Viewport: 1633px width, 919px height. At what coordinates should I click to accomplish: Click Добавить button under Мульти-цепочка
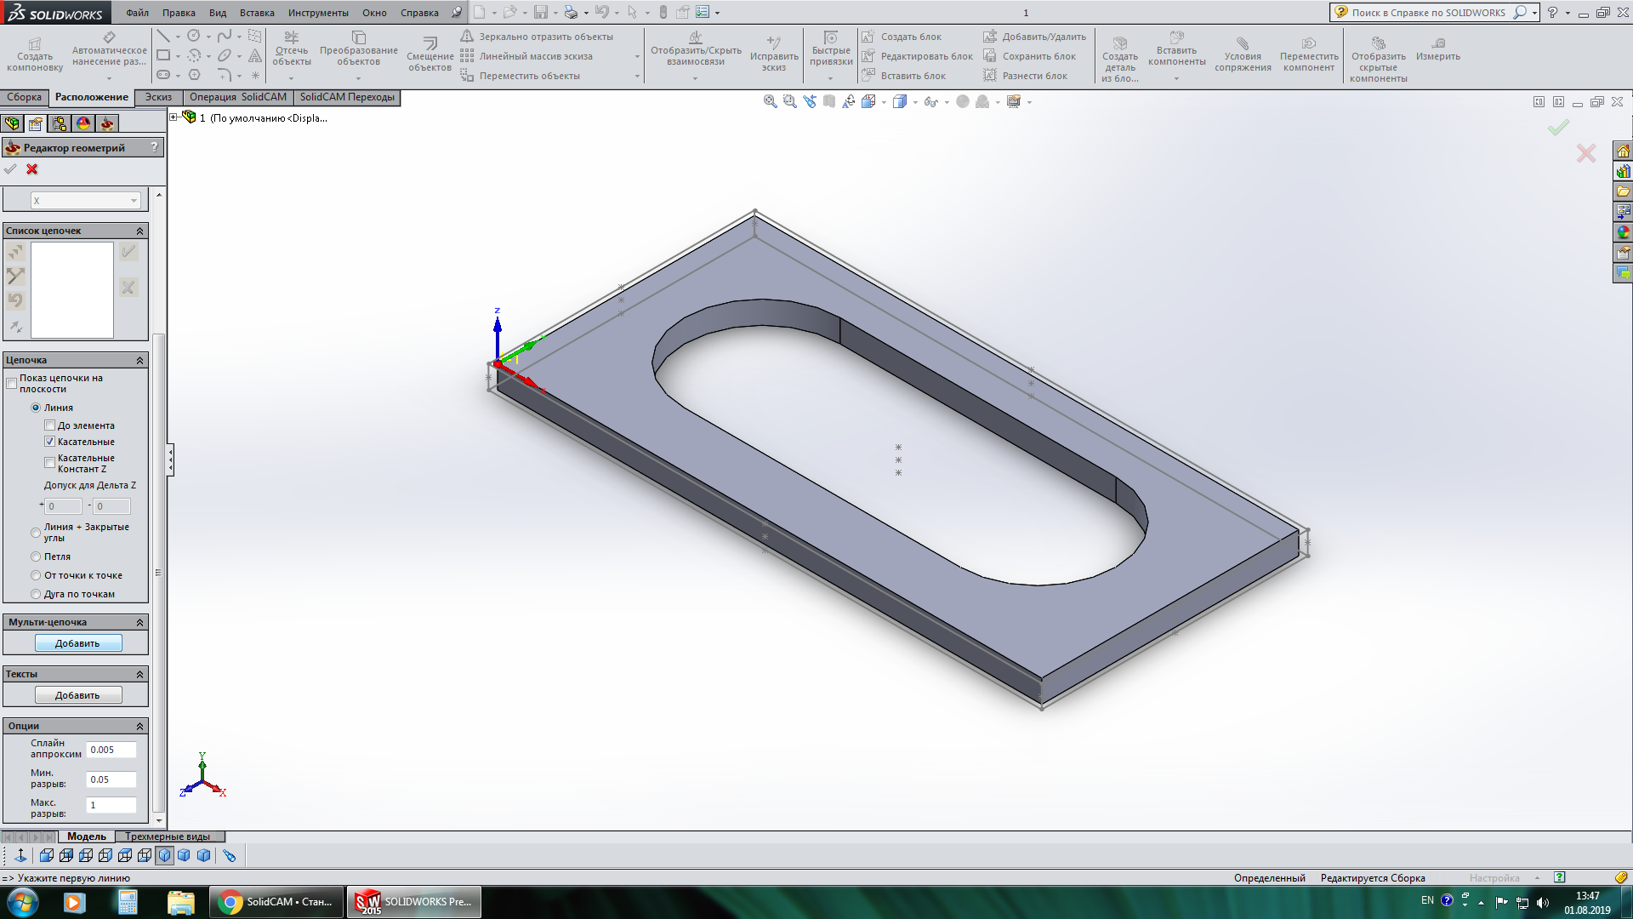point(77,643)
